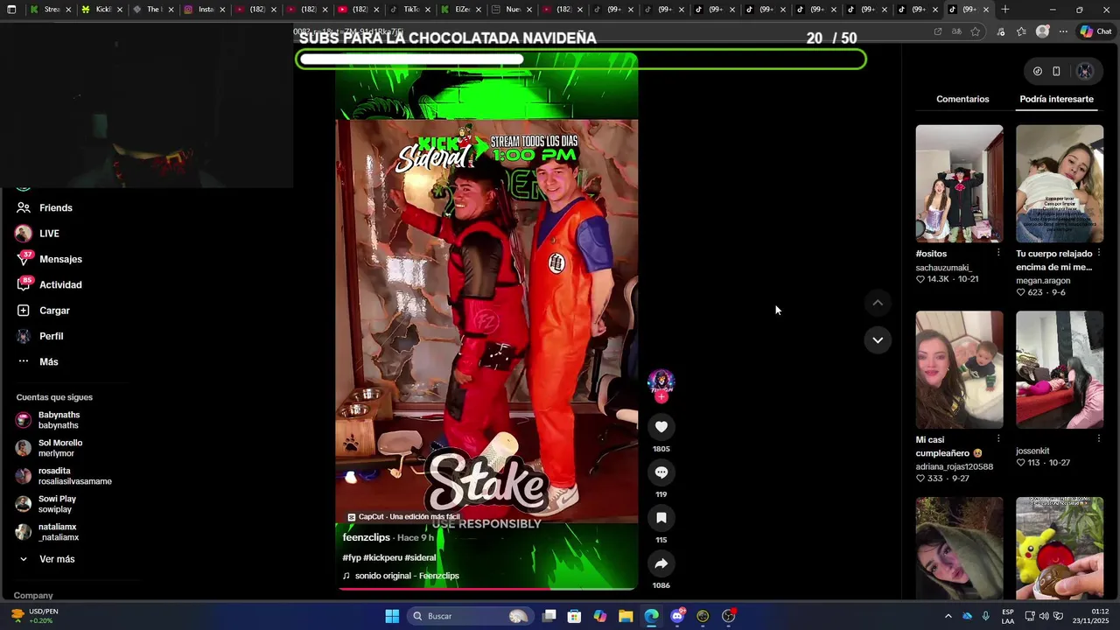Bookmark the video with the save icon
1120x630 pixels.
point(661,518)
